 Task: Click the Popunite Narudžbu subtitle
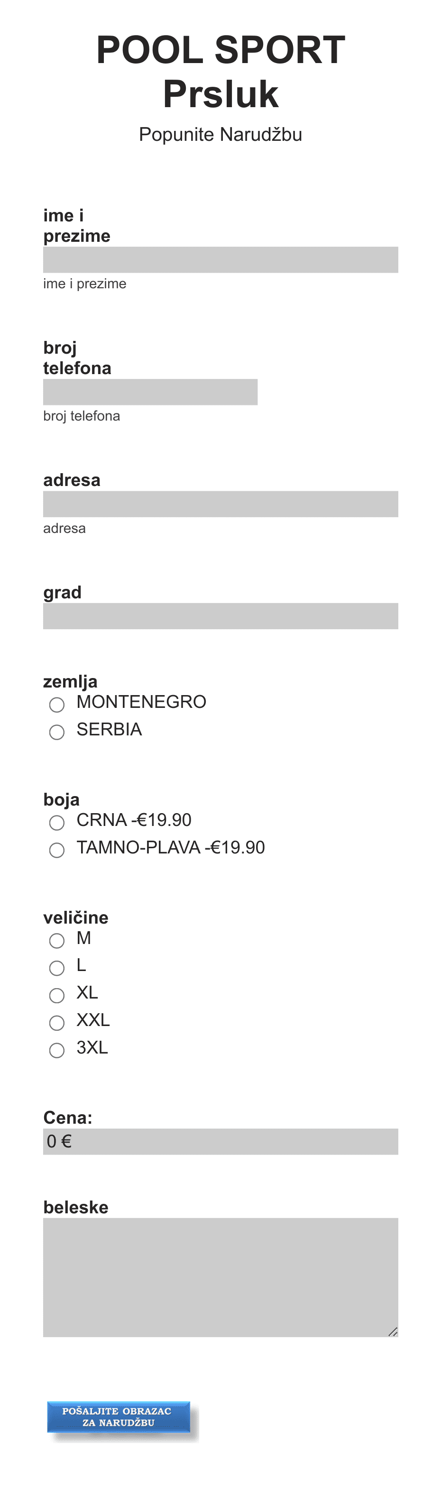pyautogui.click(x=220, y=134)
